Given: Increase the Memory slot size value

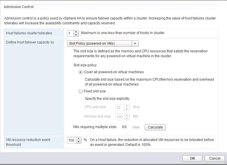Looking at the screenshot, I should click(127, 115).
